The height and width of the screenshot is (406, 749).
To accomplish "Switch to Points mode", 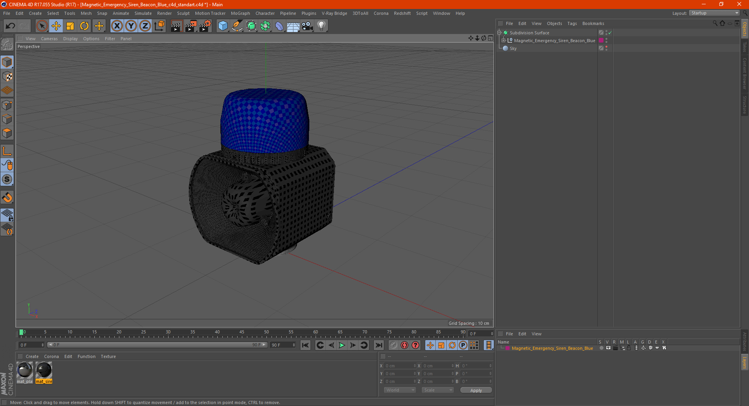I will point(7,105).
